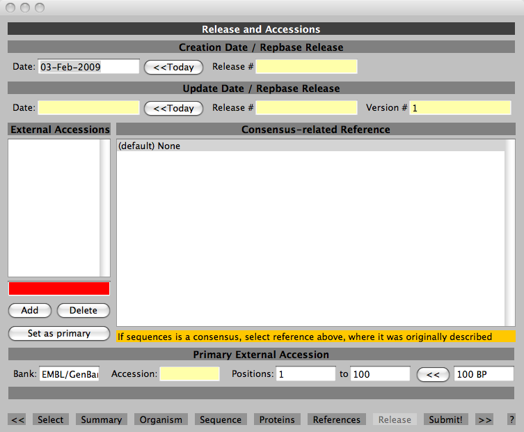This screenshot has width=524, height=432.
Task: Click the Set as primary button
Action: 59,333
